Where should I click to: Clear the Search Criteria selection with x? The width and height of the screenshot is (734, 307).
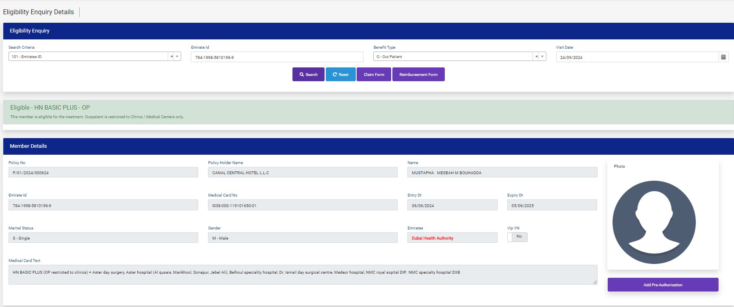click(x=171, y=57)
